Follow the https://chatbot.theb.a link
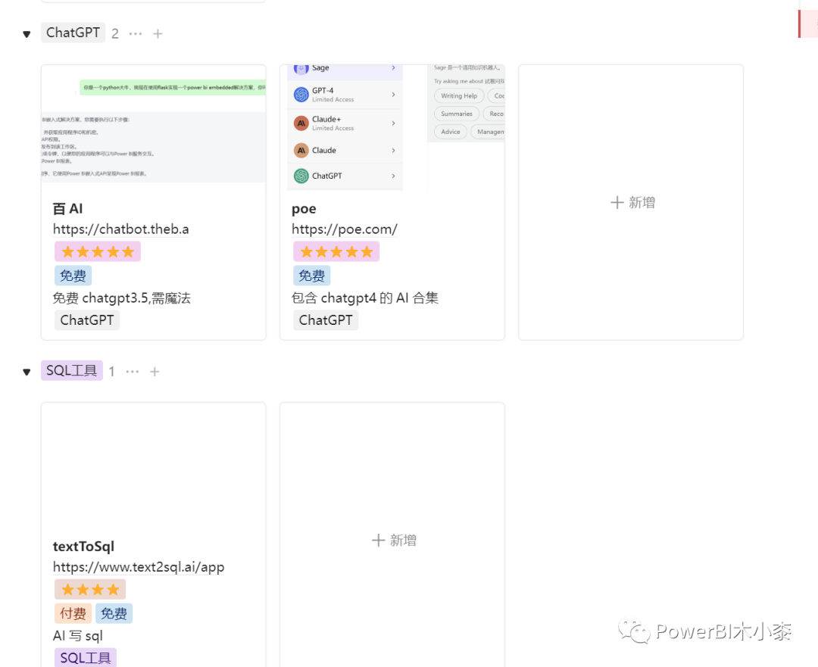 [x=121, y=229]
